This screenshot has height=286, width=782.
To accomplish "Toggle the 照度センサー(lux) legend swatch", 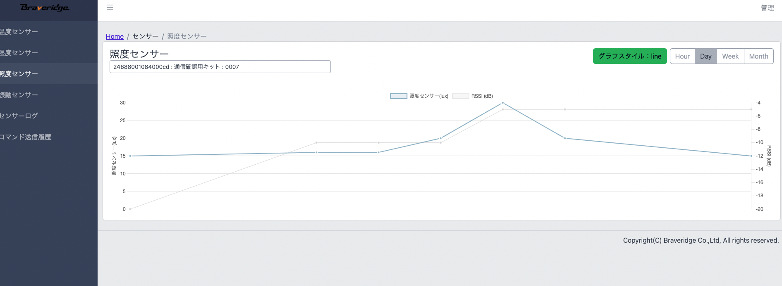I will point(399,96).
